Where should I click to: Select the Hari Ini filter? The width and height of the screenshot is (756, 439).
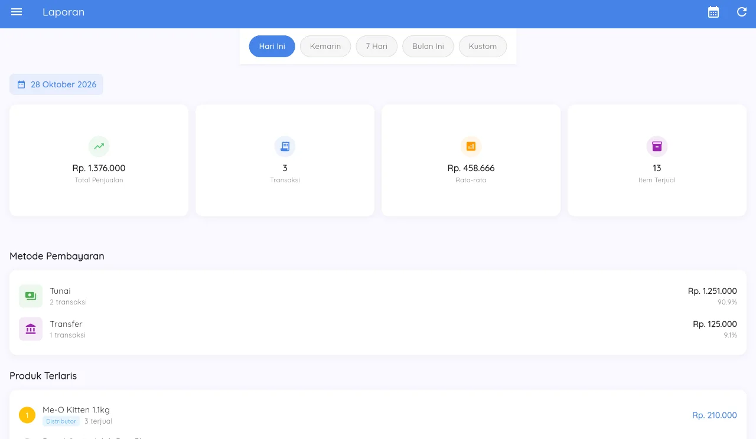click(x=272, y=46)
